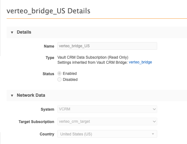
Task: Collapse the Network Data section triangle
Action: point(12,95)
